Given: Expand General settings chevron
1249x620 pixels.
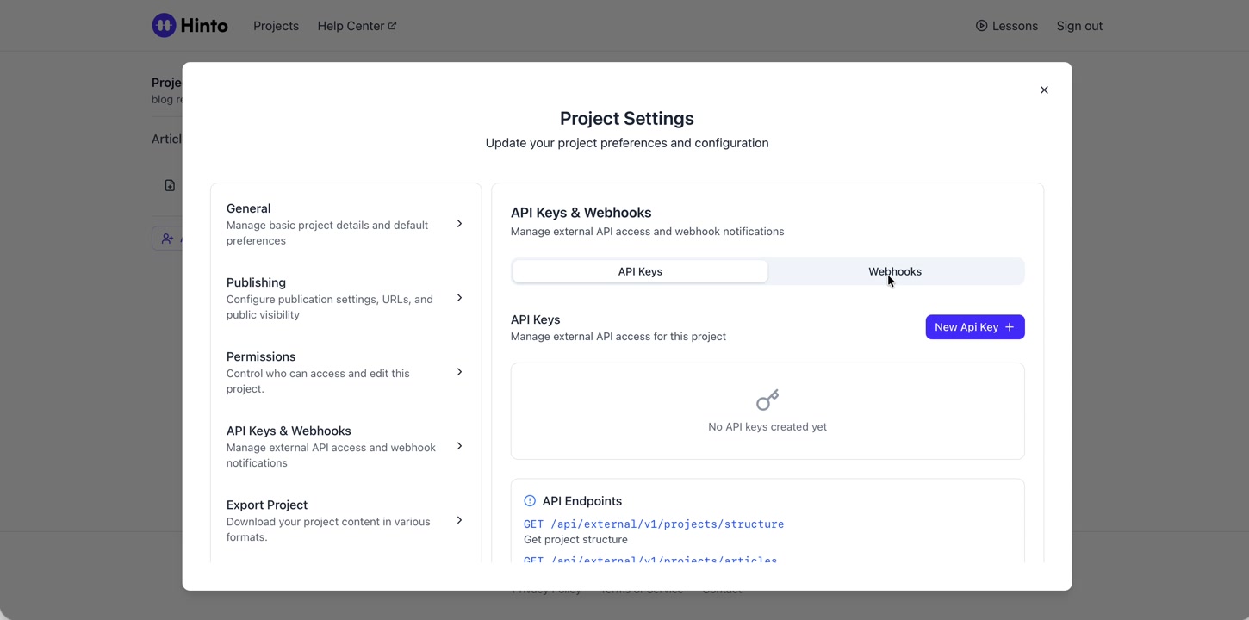Looking at the screenshot, I should click(x=459, y=224).
